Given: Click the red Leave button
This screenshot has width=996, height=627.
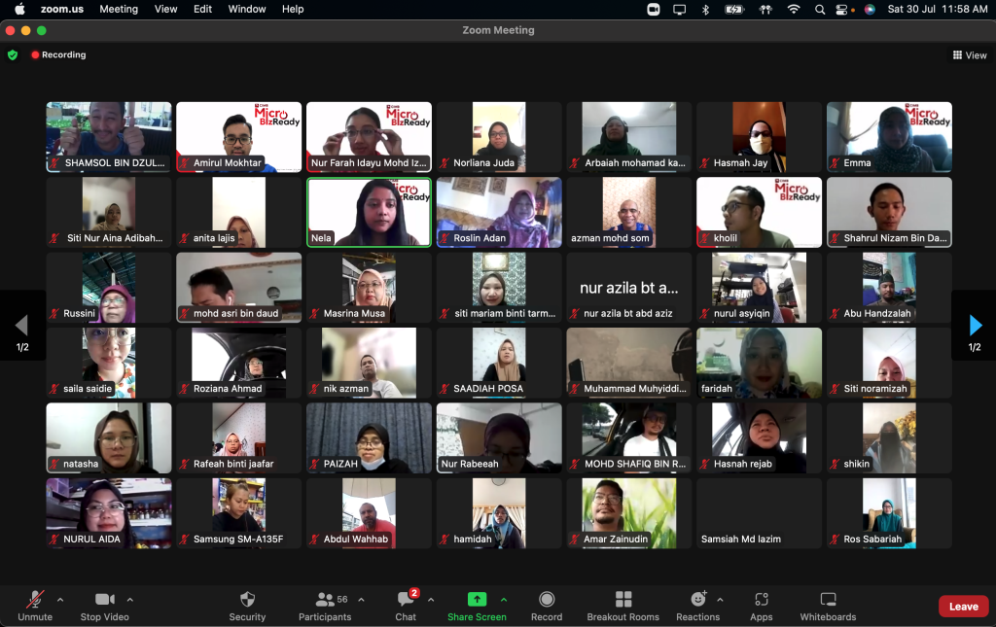Looking at the screenshot, I should (963, 607).
